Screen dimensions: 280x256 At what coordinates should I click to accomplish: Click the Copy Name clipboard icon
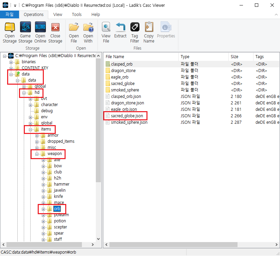tap(149, 27)
